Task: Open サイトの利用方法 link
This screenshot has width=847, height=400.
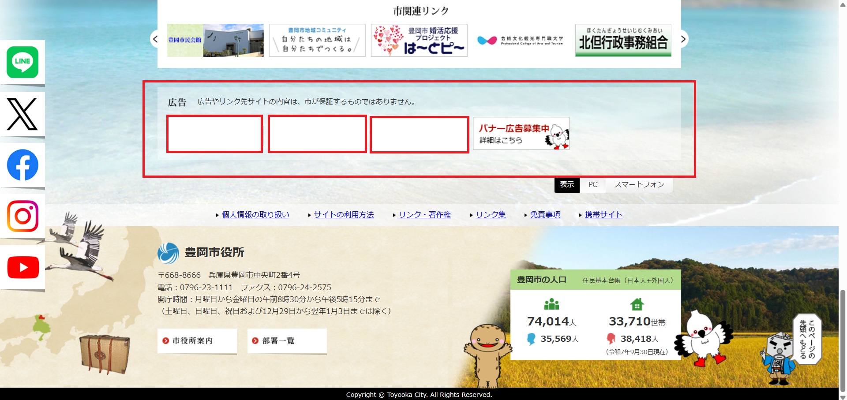Action: tap(344, 215)
